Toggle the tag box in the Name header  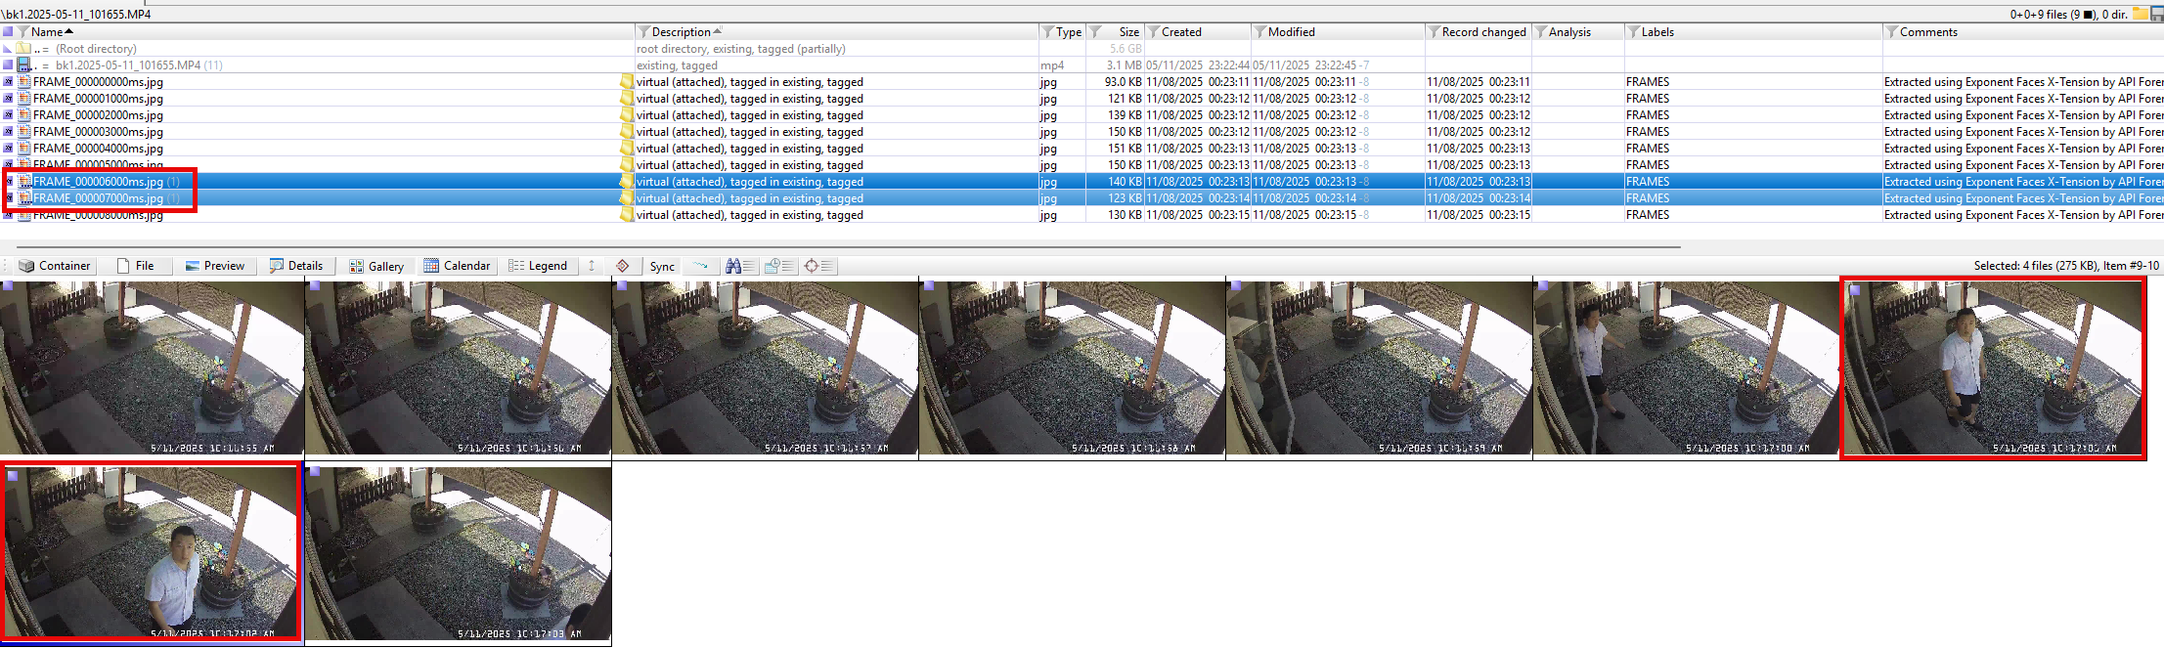coord(8,32)
